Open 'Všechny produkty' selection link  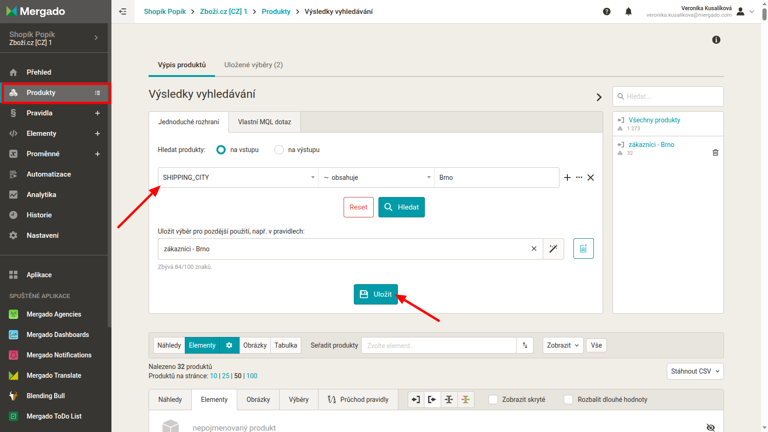coord(654,120)
